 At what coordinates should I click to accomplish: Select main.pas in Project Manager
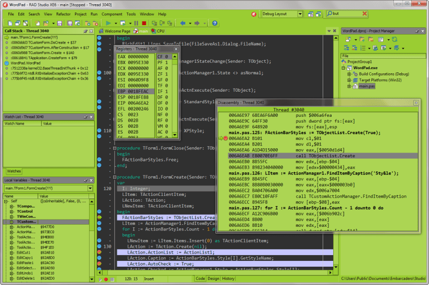click(x=366, y=86)
